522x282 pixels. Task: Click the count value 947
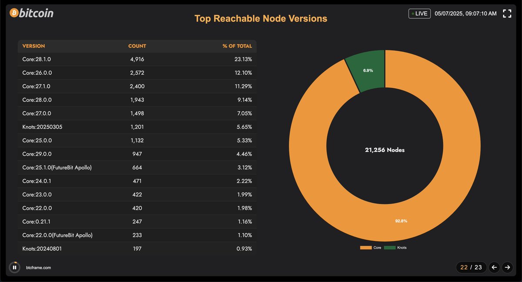tap(137, 154)
